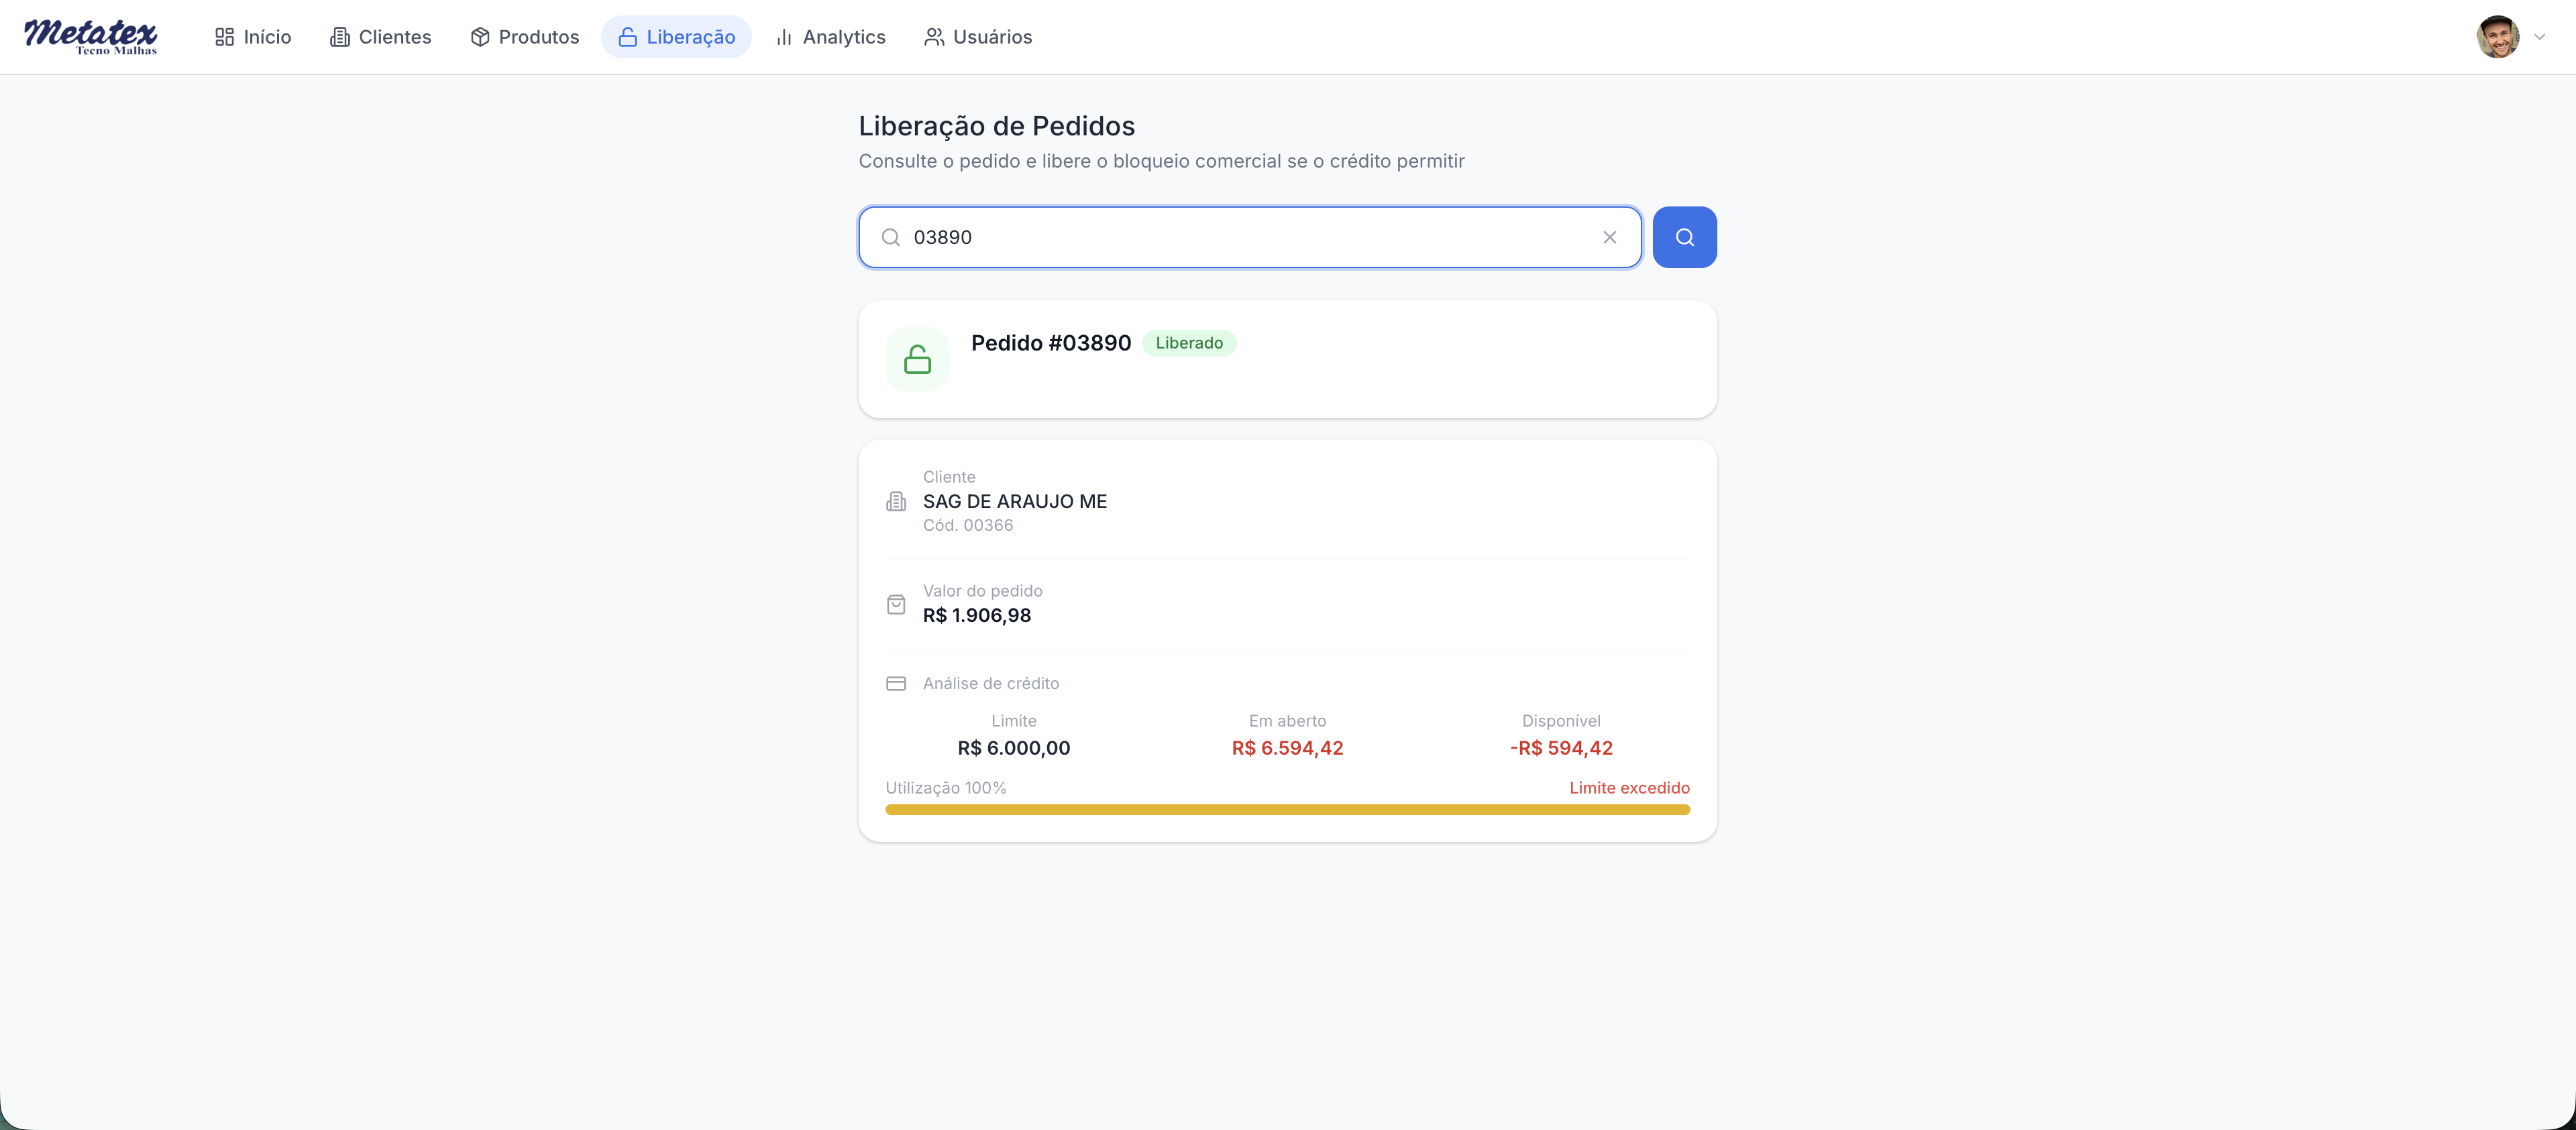
Task: Click the Liberado status badge
Action: [x=1189, y=344]
